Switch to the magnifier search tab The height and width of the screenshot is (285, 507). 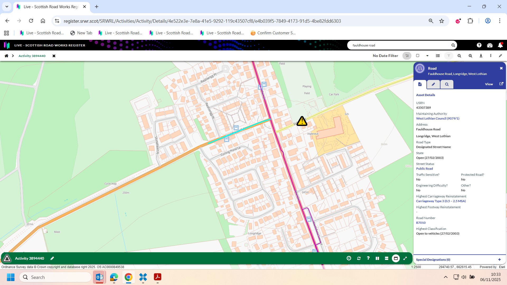(x=447, y=84)
